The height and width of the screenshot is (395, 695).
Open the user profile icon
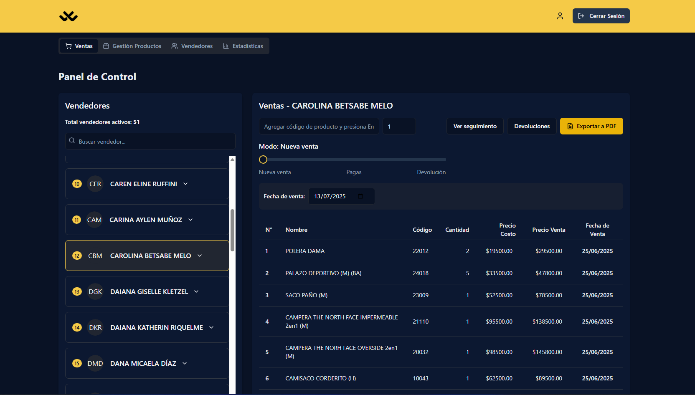560,16
